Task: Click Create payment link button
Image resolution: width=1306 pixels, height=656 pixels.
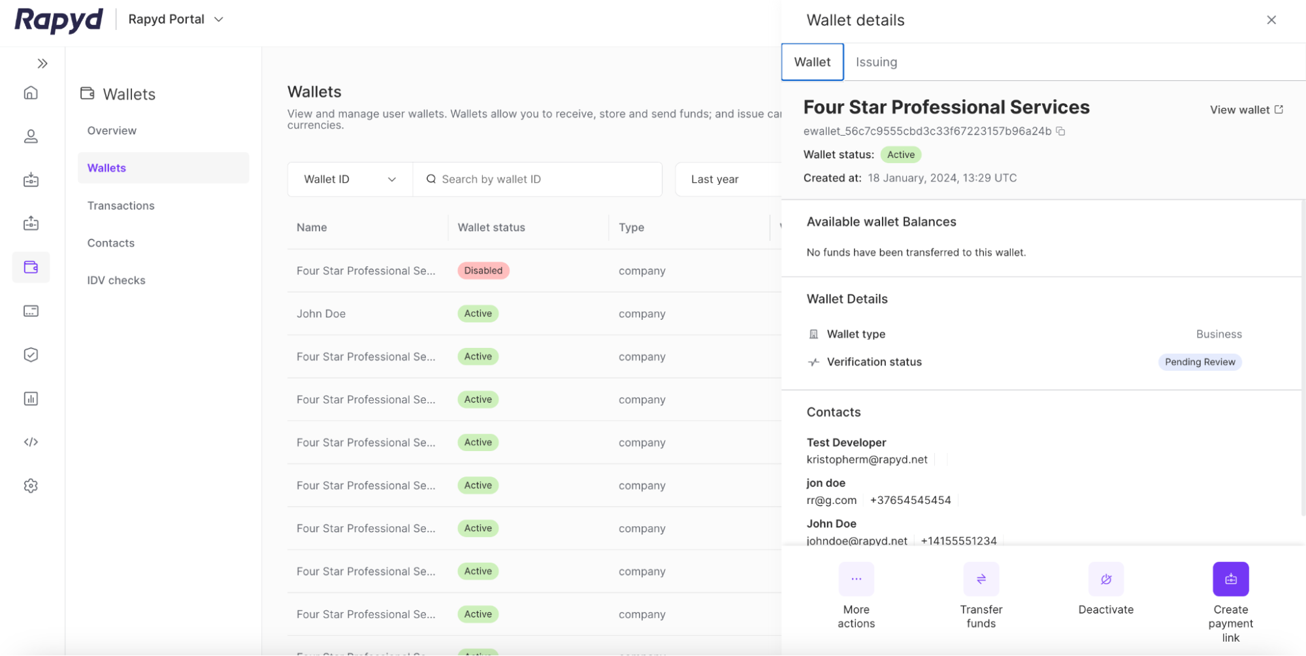Action: tap(1230, 579)
